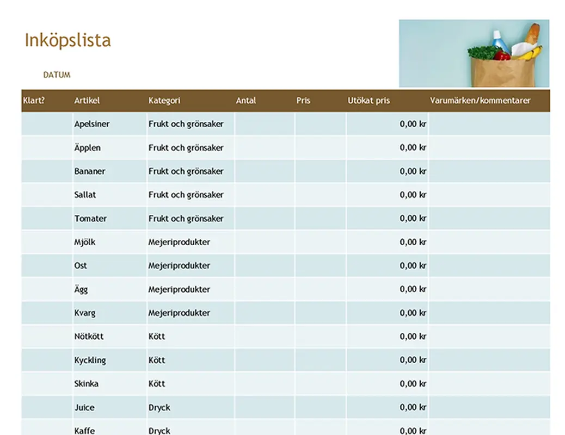Select the Utökat pris column header
The width and height of the screenshot is (565, 435).
click(x=370, y=100)
